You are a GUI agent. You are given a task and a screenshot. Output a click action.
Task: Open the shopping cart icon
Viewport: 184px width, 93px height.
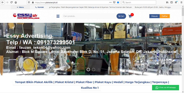(130, 16)
